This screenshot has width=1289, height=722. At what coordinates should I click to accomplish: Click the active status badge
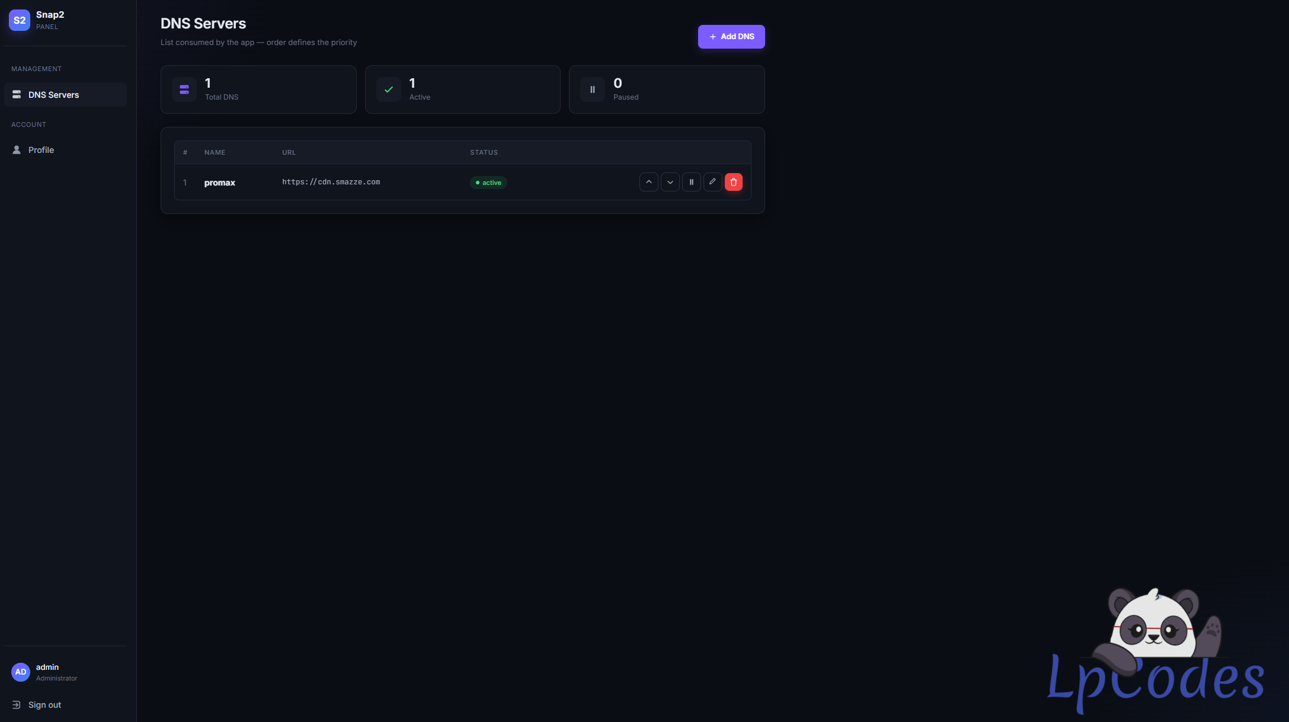(488, 183)
